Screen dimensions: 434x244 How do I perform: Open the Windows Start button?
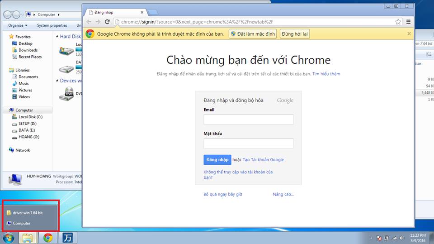(x=8, y=238)
